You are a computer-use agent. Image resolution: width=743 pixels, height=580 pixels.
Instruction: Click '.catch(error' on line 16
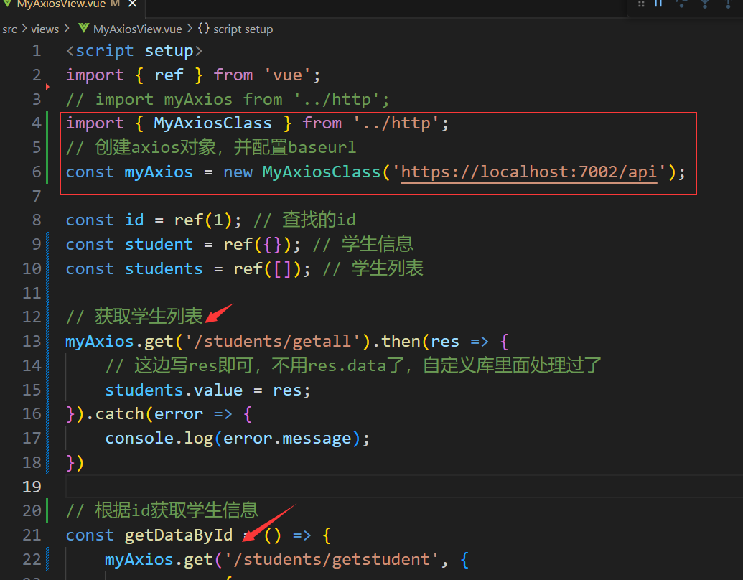tap(144, 414)
